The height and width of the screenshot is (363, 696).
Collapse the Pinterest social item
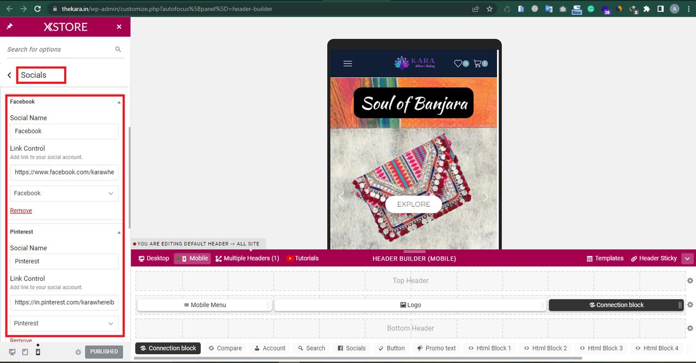click(x=119, y=232)
